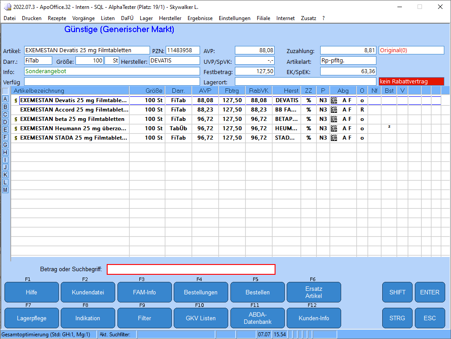The width and height of the screenshot is (451, 339).
Task: Open the Einstellungen menu
Action: pos(234,18)
